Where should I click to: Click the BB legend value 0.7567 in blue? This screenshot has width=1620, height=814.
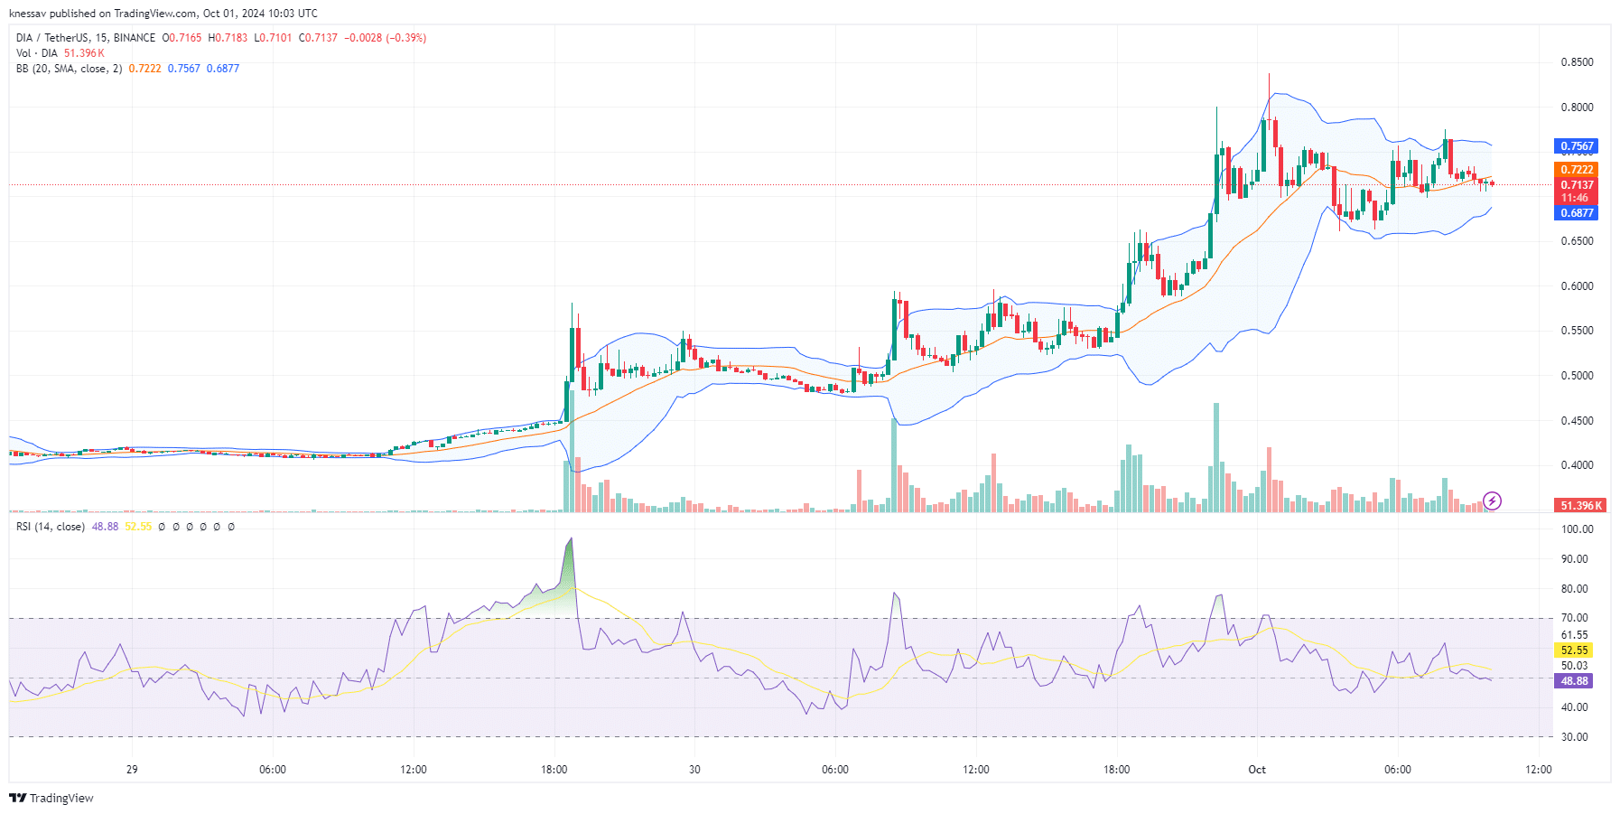tap(184, 69)
